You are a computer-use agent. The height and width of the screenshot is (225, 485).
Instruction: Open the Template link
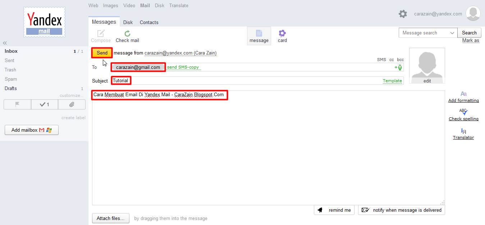coord(392,81)
